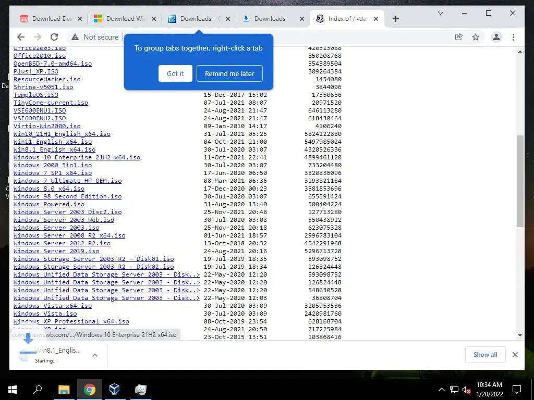Open the Office2010.iso link
The width and height of the screenshot is (534, 400).
click(40, 55)
